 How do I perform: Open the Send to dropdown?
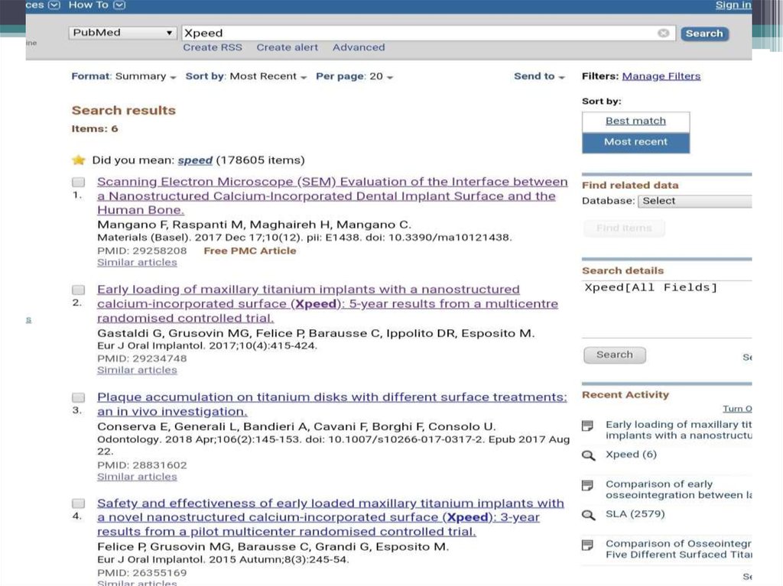[539, 76]
